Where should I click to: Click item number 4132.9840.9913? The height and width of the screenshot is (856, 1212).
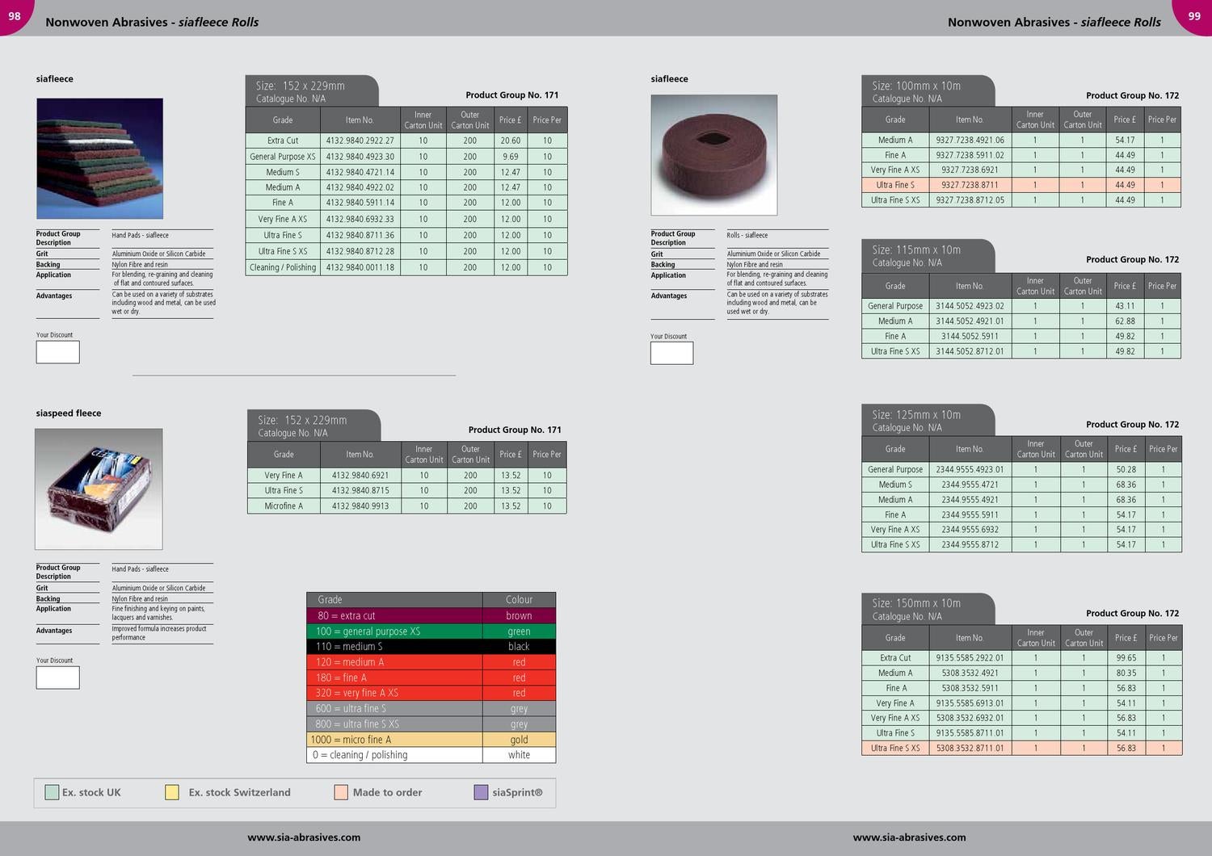tap(360, 506)
